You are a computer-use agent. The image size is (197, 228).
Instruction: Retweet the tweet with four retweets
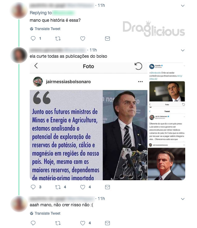coord(58,187)
